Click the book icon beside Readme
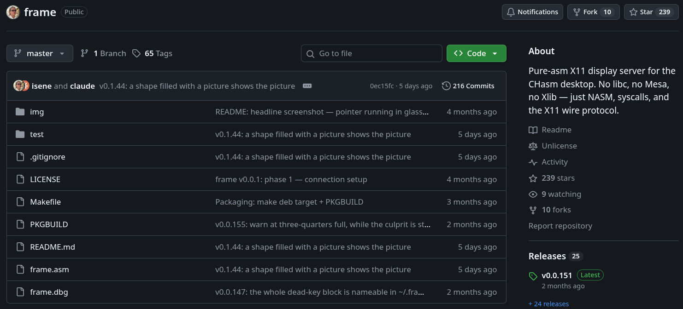Screen dimensions: 683x309 [x=533, y=130]
